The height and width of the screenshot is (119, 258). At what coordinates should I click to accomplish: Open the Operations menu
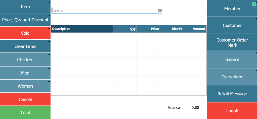(232, 77)
